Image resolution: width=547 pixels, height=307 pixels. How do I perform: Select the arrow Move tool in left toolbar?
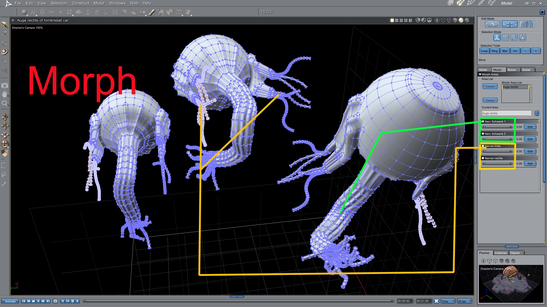click(5, 25)
